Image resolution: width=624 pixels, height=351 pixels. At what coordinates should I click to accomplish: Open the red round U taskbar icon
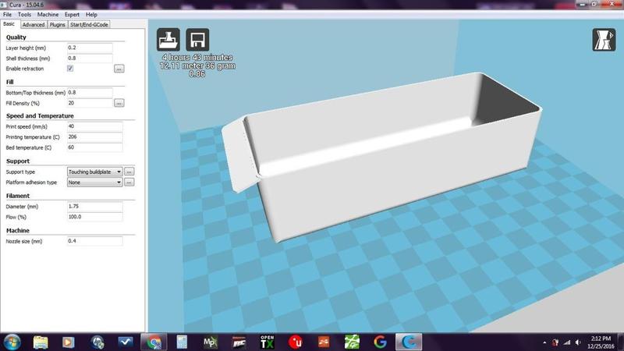[296, 342]
